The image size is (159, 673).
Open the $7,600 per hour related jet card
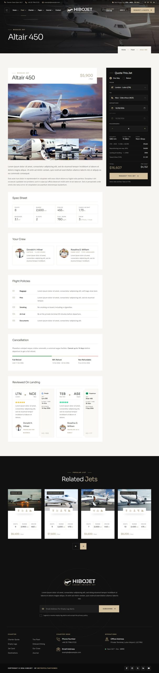click(x=61, y=514)
